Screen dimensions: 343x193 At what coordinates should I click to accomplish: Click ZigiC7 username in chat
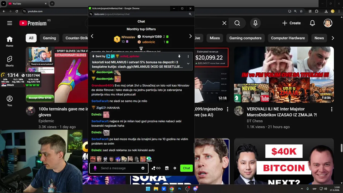(101, 108)
